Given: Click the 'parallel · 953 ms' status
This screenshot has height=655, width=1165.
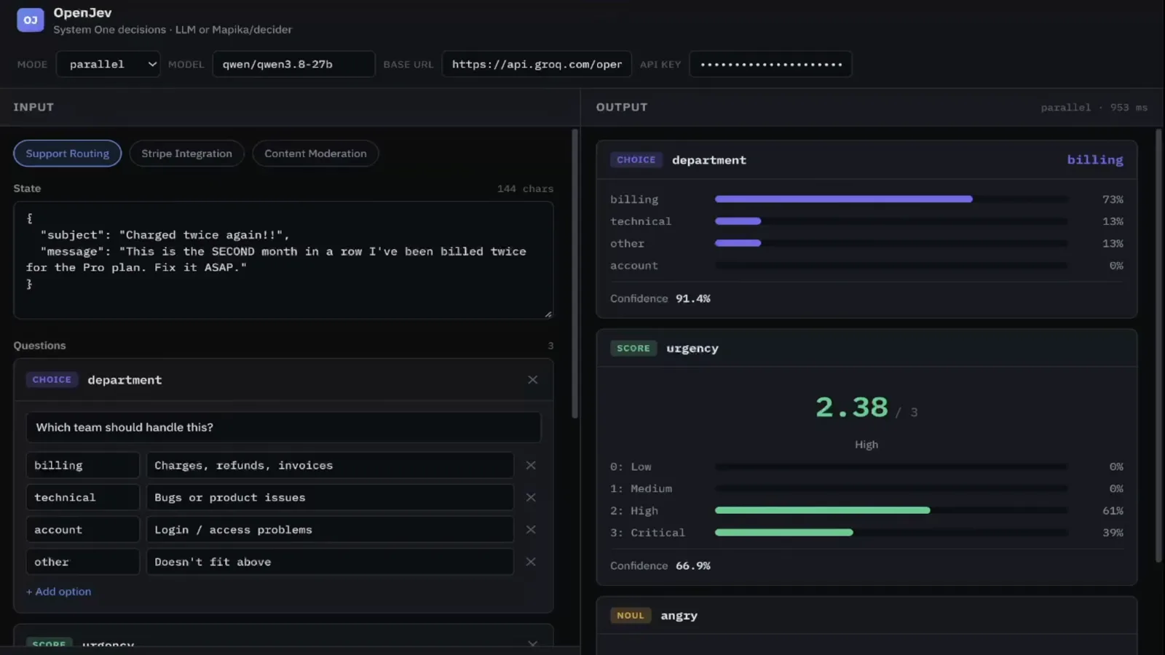Looking at the screenshot, I should [1094, 108].
